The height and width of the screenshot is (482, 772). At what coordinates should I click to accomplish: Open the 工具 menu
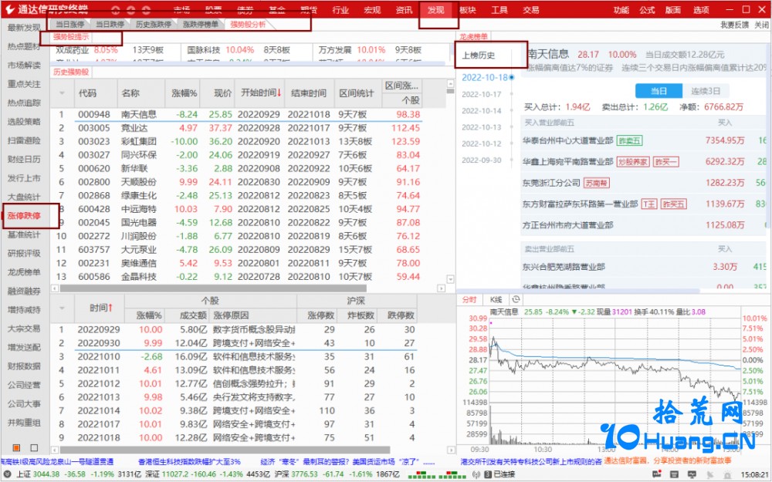coord(499,10)
